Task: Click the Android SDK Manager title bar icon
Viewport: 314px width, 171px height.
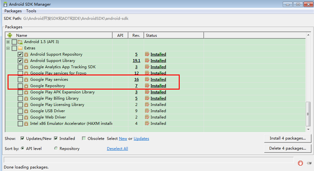Action: click(x=5, y=4)
